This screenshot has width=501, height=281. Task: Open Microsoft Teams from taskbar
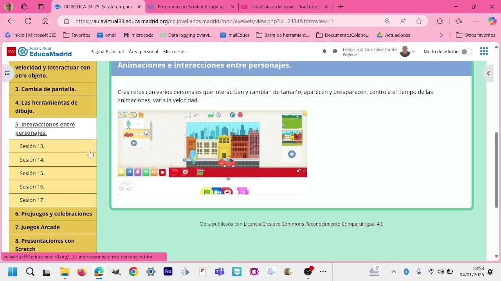pos(220,272)
